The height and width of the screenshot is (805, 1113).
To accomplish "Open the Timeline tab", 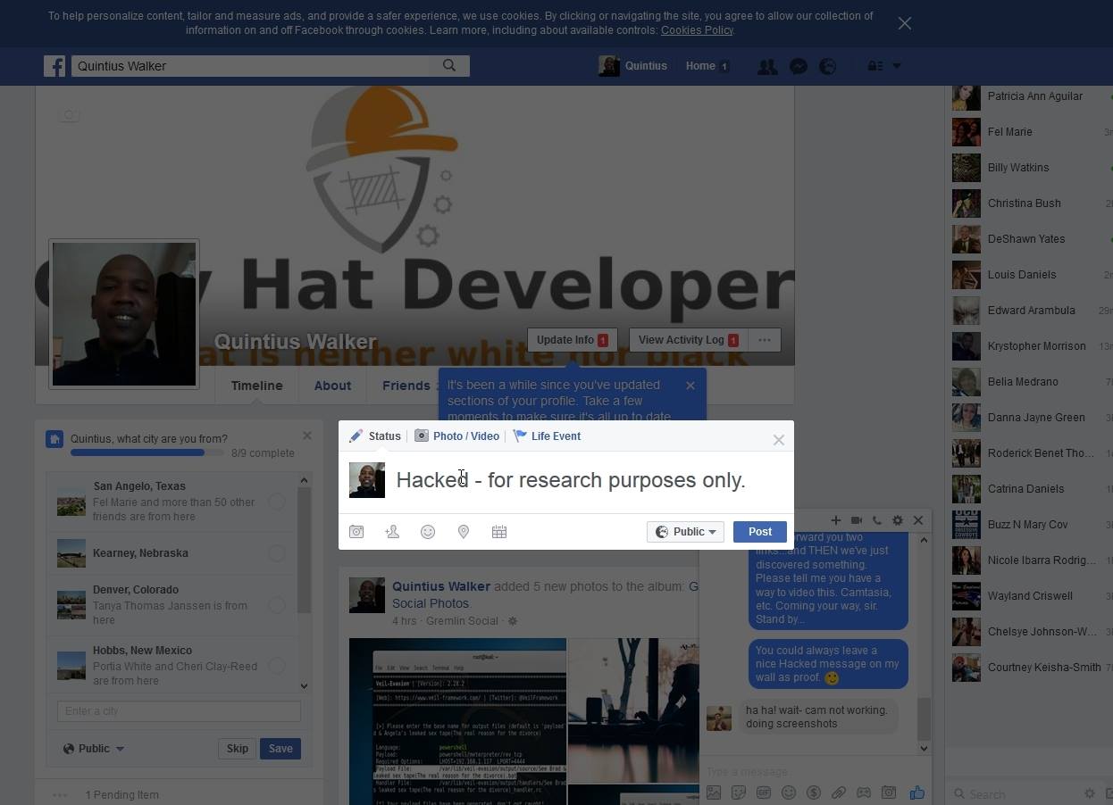I will tap(257, 386).
